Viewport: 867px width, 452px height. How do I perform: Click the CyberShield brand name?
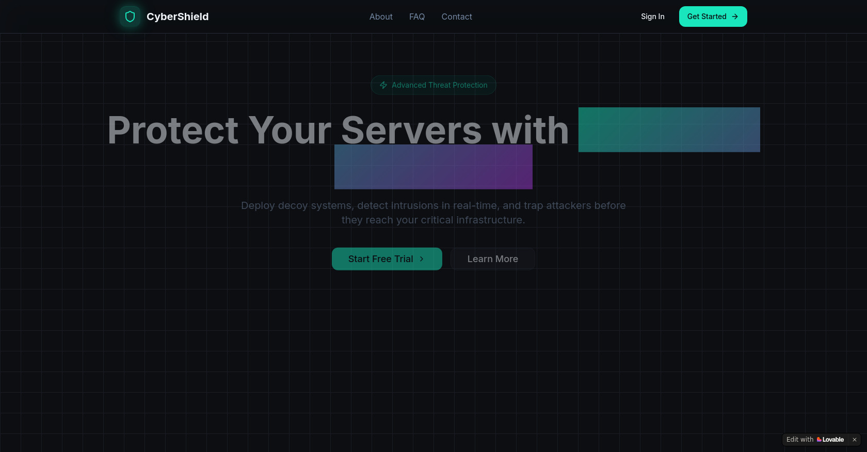pyautogui.click(x=178, y=17)
